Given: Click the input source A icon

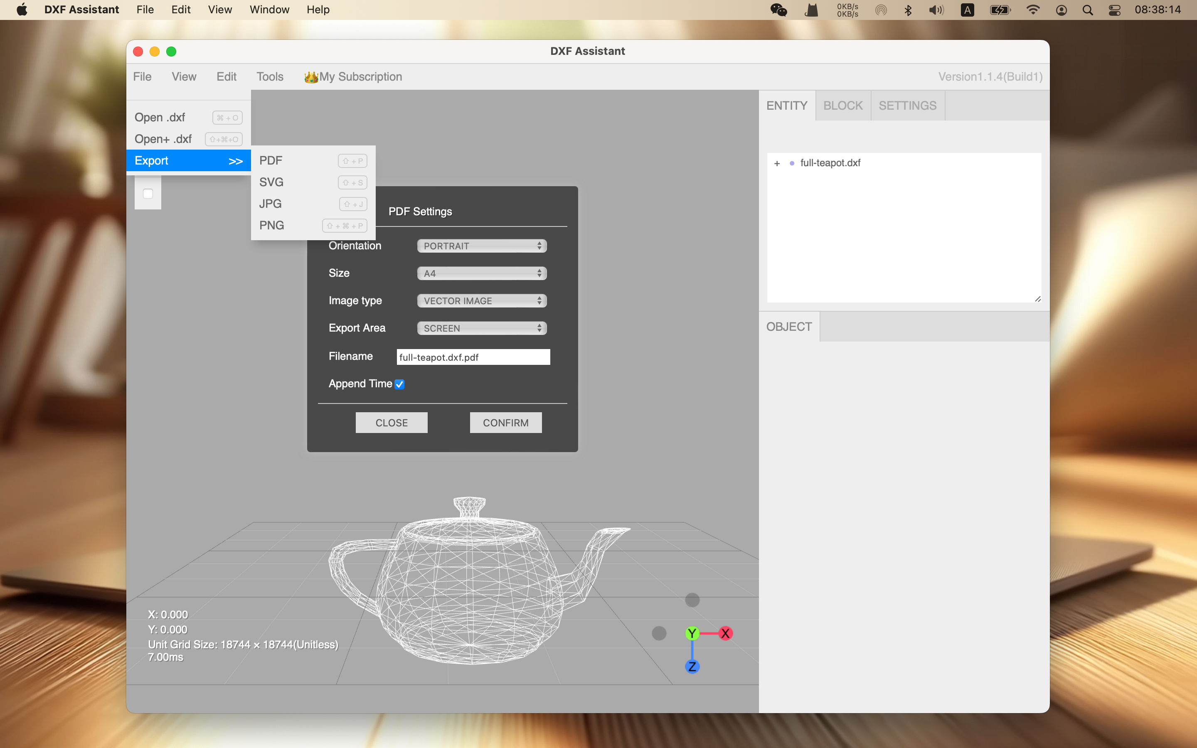Looking at the screenshot, I should 967,10.
